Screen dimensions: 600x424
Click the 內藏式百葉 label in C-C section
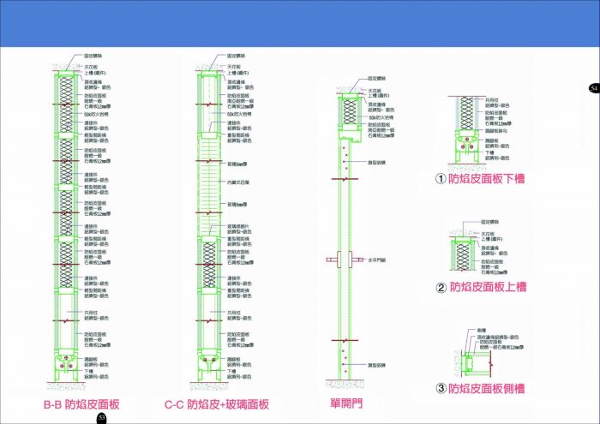pos(238,182)
